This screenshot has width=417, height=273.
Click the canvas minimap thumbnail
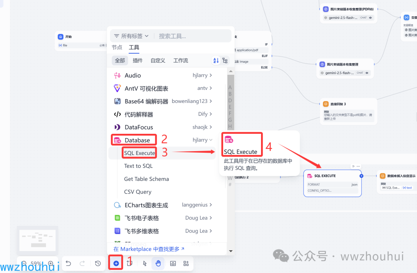click(x=37, y=240)
